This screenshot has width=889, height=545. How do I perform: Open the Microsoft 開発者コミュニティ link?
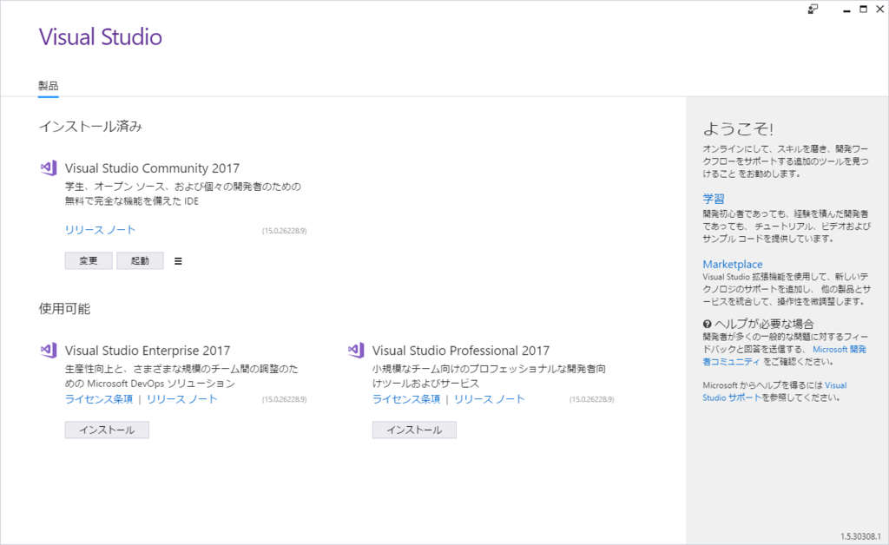click(785, 355)
